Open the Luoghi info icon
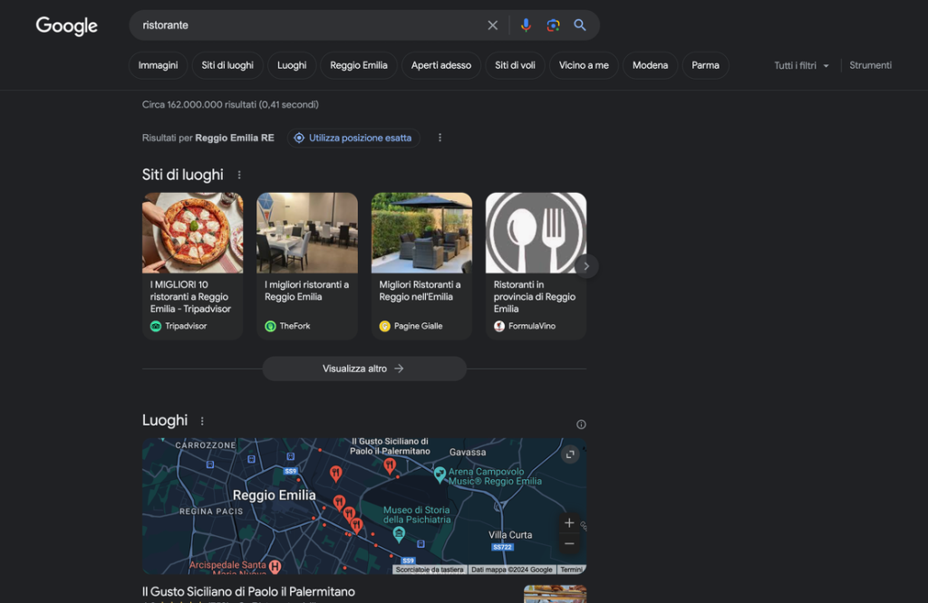 point(581,425)
